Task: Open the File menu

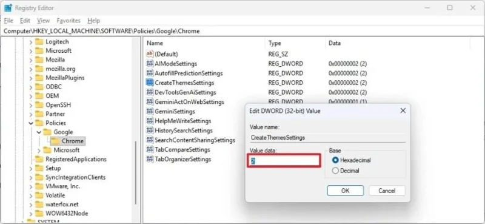Action: click(x=8, y=21)
